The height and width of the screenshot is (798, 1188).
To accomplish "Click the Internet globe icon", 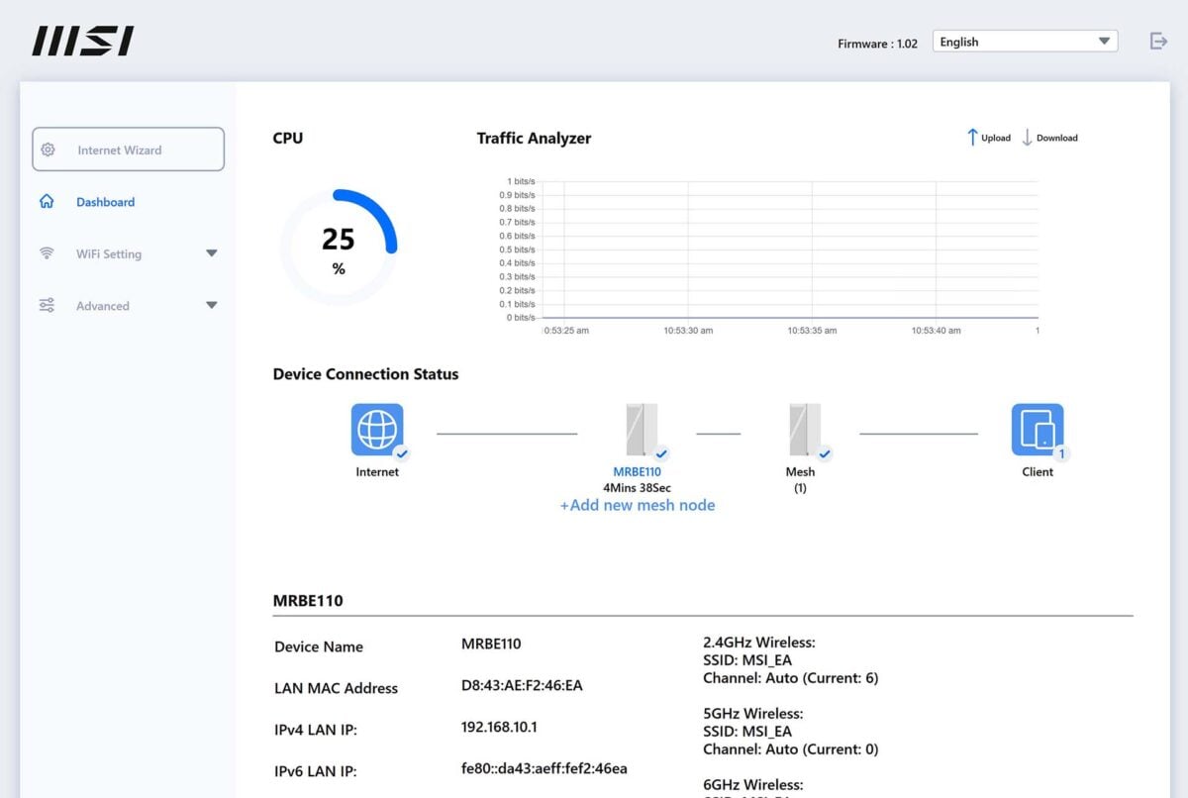I will tap(377, 428).
